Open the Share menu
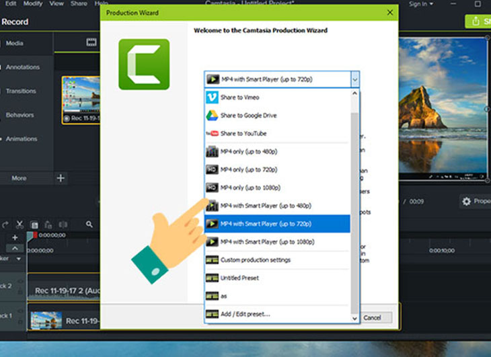This screenshot has width=491, height=357. 79,3
